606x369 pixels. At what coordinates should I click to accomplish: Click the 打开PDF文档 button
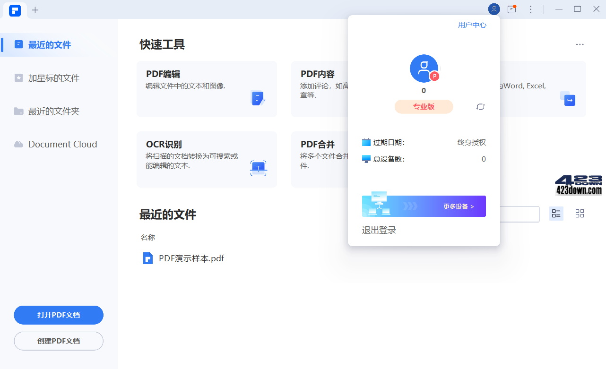tap(58, 315)
